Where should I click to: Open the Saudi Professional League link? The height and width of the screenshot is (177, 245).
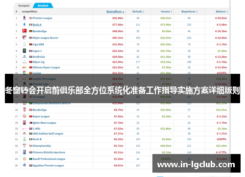coord(49,159)
